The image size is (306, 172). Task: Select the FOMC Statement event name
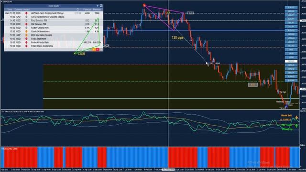coord(39,39)
